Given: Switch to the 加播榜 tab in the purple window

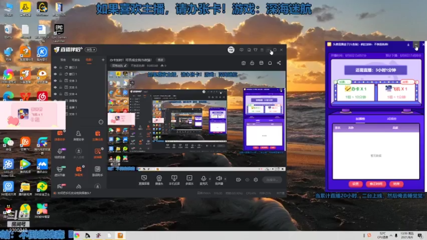Looking at the screenshot, I should click(360, 119).
